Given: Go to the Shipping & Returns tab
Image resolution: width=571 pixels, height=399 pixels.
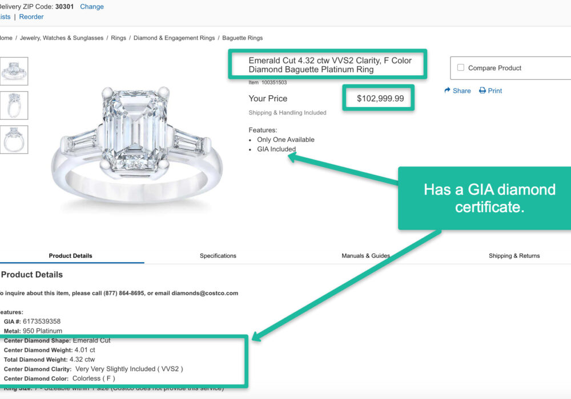Looking at the screenshot, I should pos(514,256).
